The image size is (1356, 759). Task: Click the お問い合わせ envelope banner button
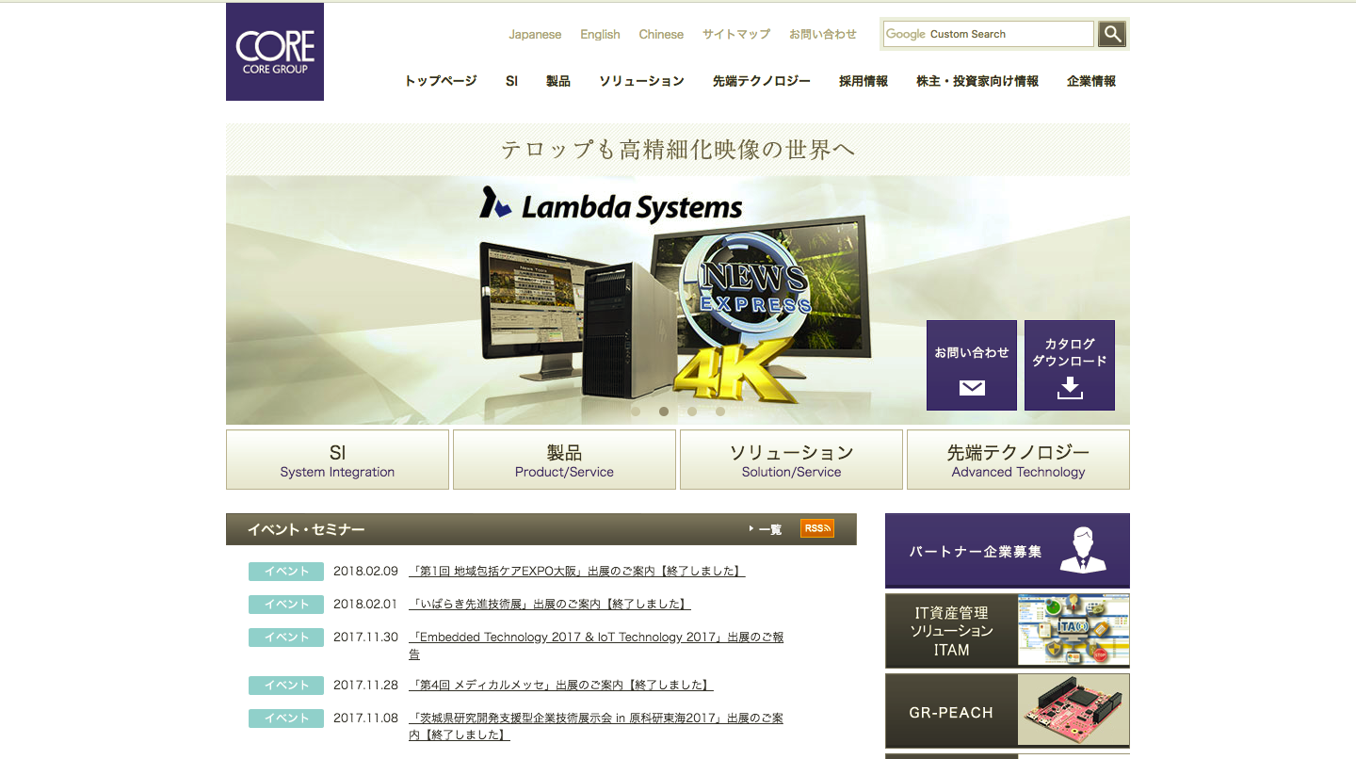point(972,365)
